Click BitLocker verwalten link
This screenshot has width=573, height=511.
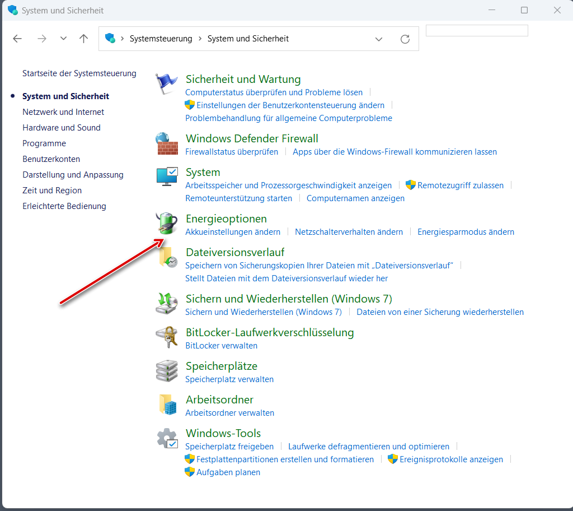222,346
